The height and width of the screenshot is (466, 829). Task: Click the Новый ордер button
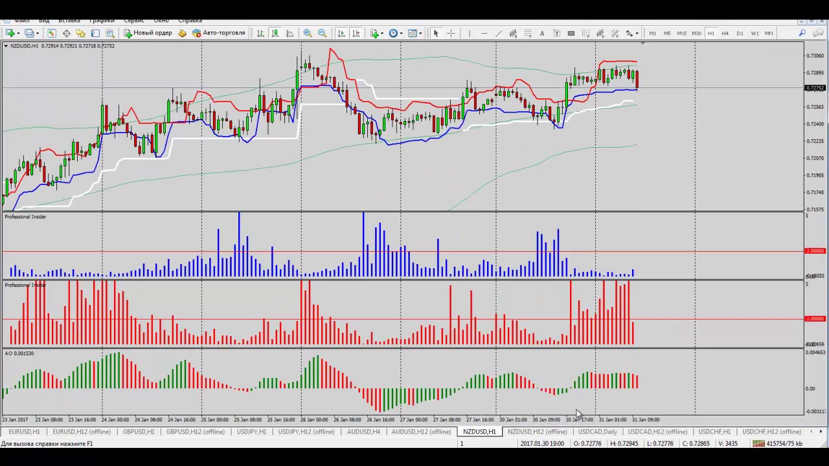tap(148, 33)
